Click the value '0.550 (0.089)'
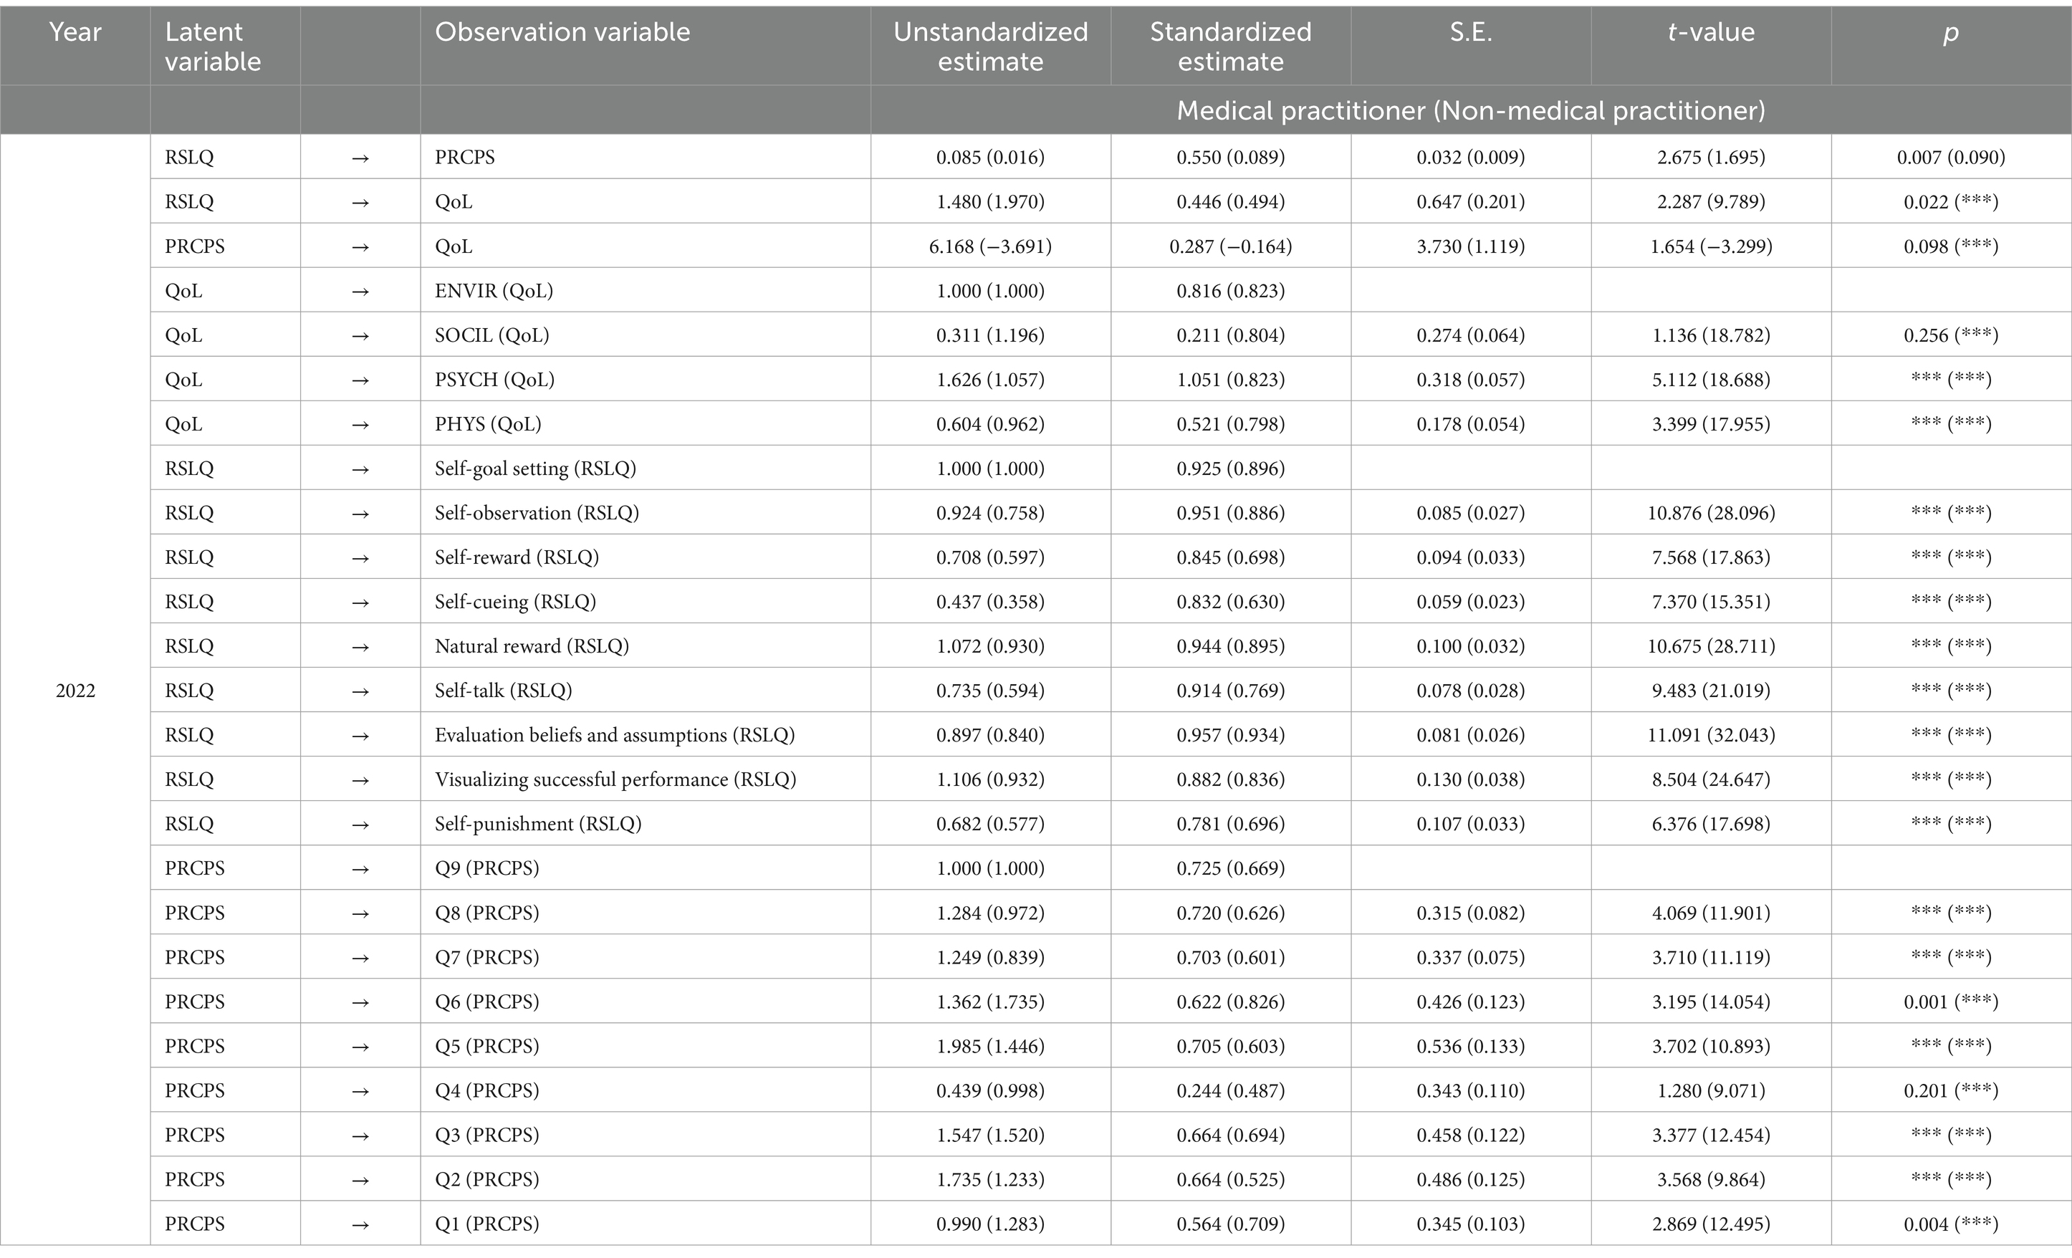2072x1258 pixels. pyautogui.click(x=1230, y=158)
